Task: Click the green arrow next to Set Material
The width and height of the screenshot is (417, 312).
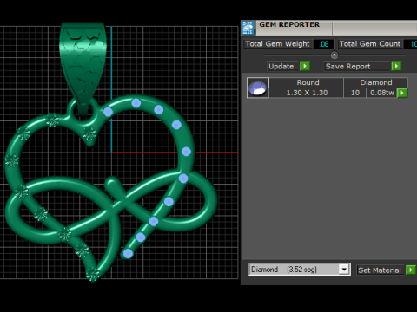Action: click(x=411, y=270)
